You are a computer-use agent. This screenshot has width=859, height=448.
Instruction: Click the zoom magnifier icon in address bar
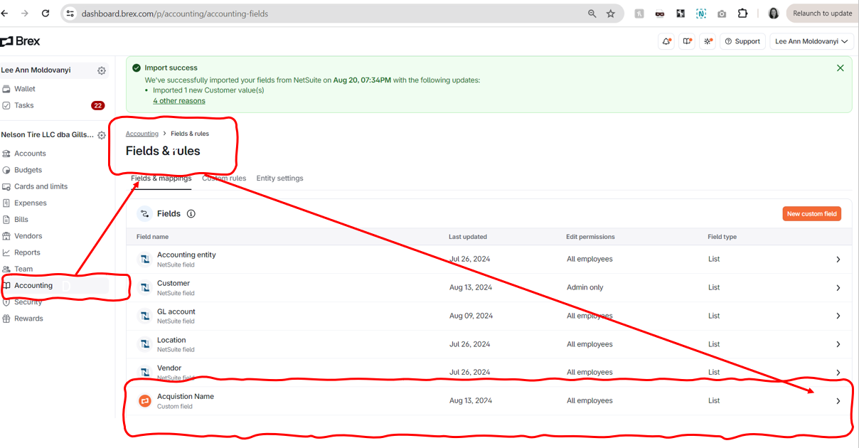(x=592, y=14)
